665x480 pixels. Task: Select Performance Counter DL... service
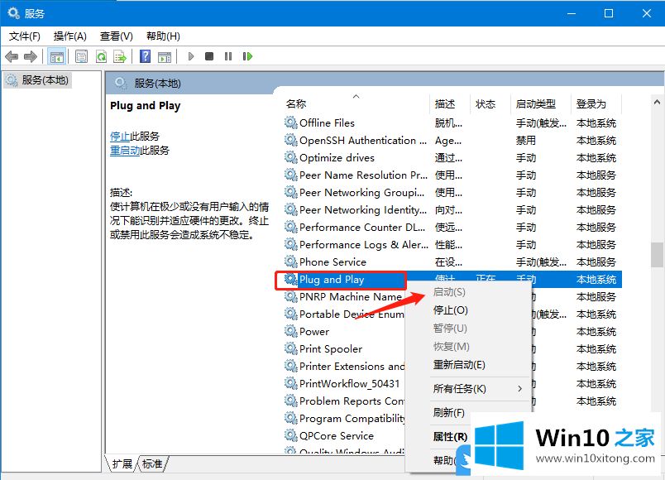[452, 228]
